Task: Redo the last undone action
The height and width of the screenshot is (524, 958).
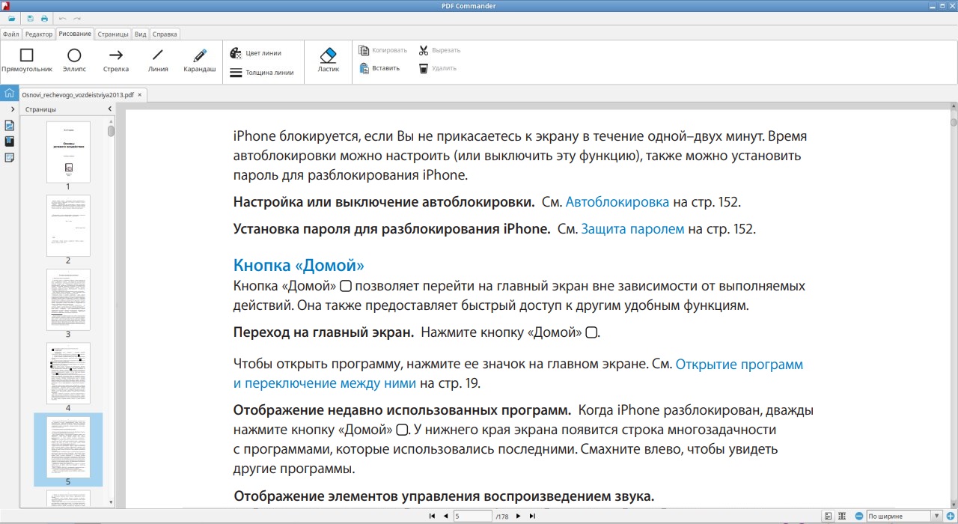Action: pyautogui.click(x=77, y=18)
